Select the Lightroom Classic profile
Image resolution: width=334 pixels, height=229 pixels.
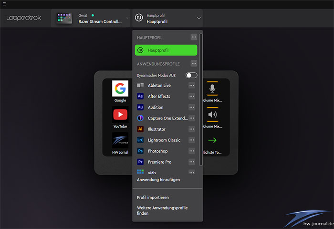coord(164,140)
